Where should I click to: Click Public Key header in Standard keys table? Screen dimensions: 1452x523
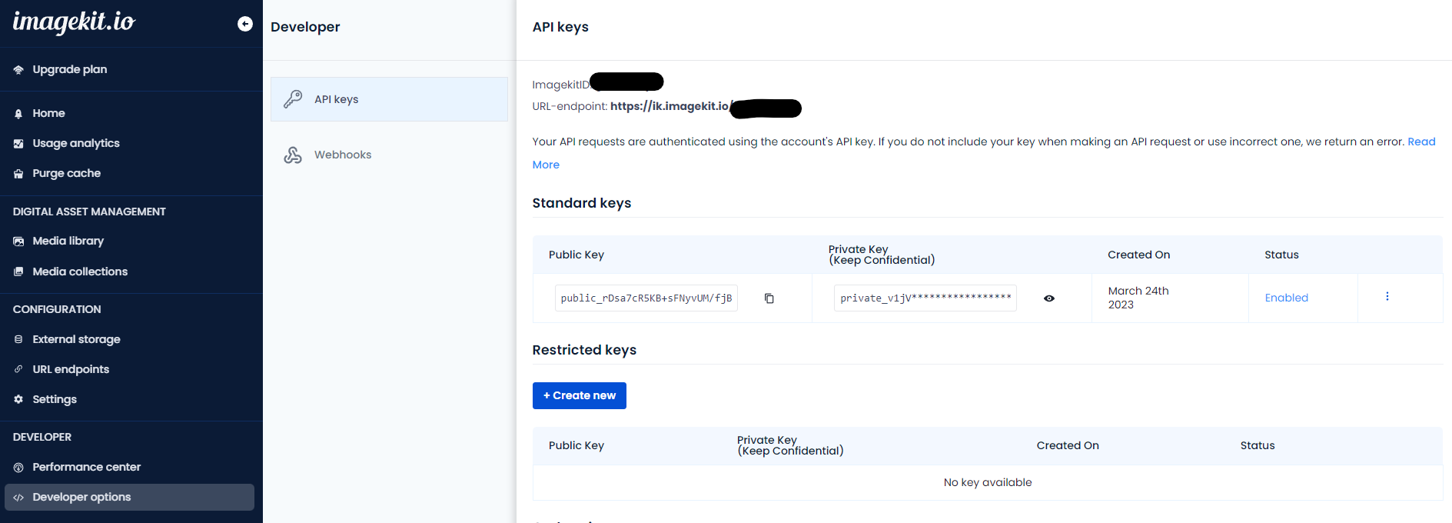576,255
